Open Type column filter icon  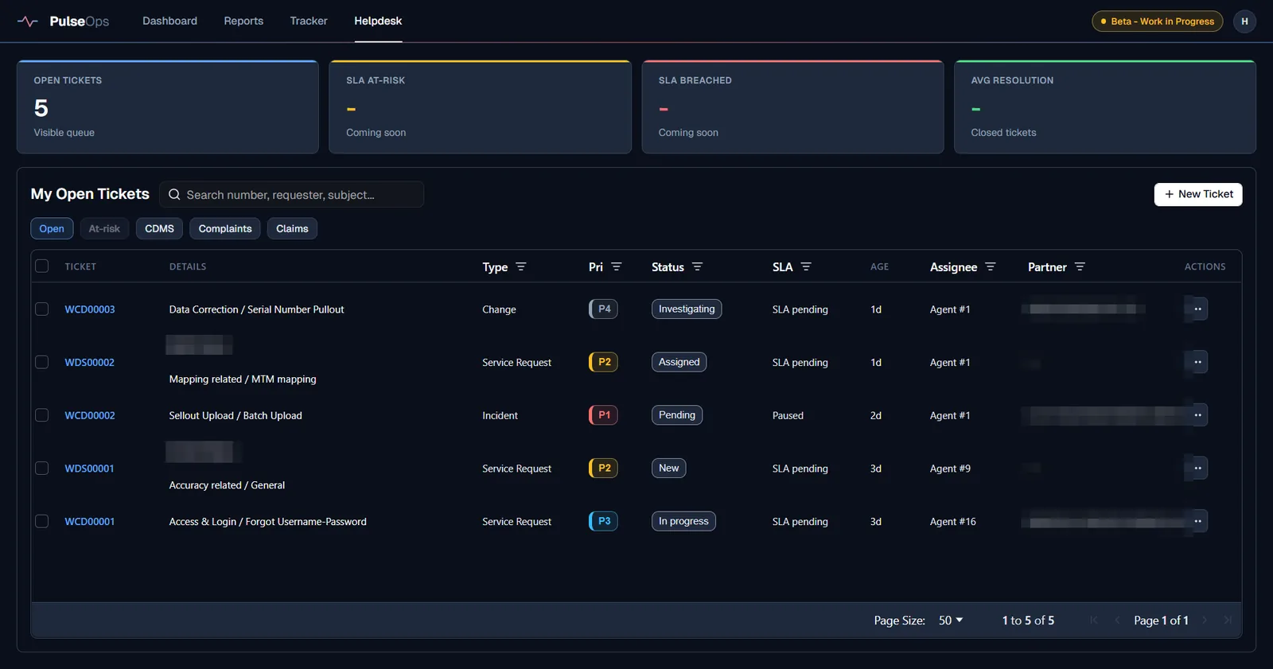521,266
